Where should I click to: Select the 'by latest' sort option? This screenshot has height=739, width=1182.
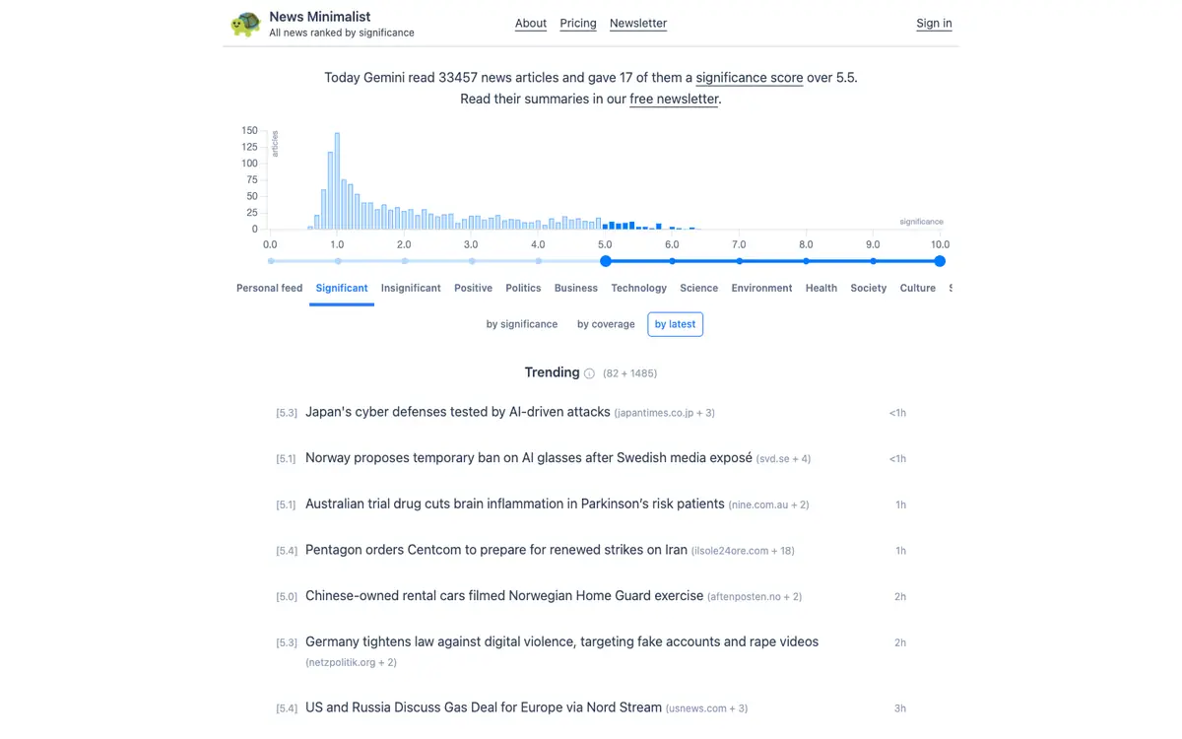[675, 324]
